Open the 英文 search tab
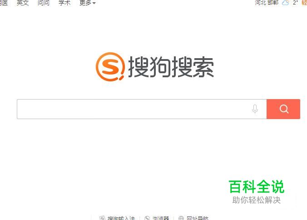The height and width of the screenshot is (220, 307). 23,3
